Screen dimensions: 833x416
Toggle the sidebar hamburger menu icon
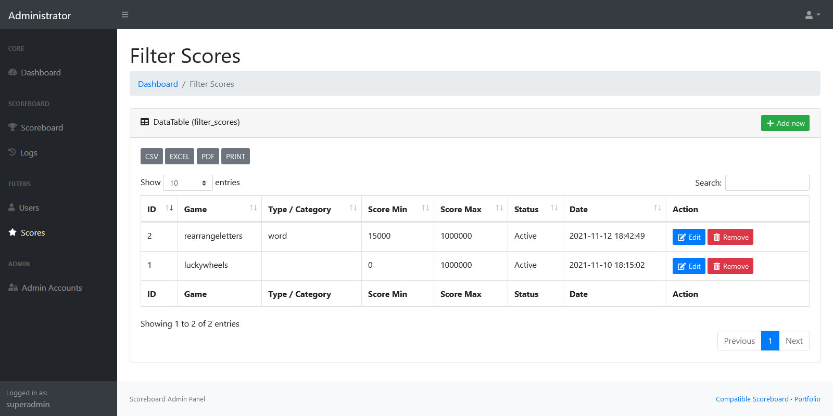click(125, 15)
